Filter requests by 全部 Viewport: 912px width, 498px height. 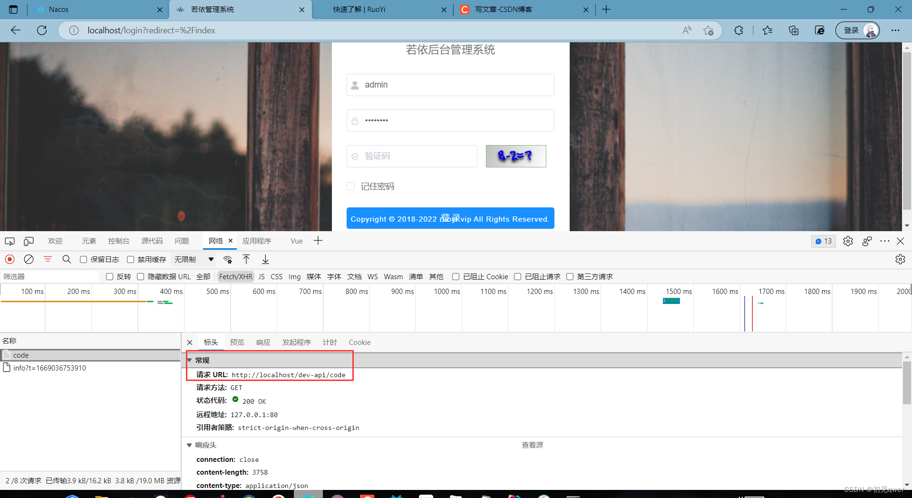point(203,276)
